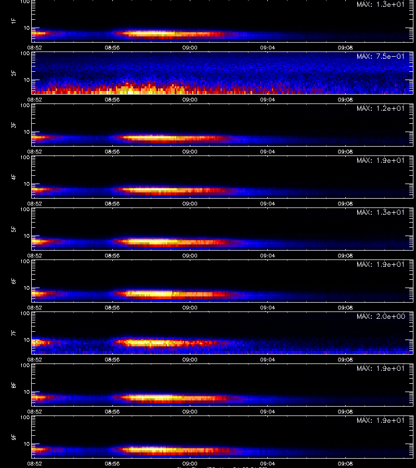Click the 08:56 time label under 6F
Image resolution: width=416 pixels, height=468 pixels.
click(x=112, y=307)
